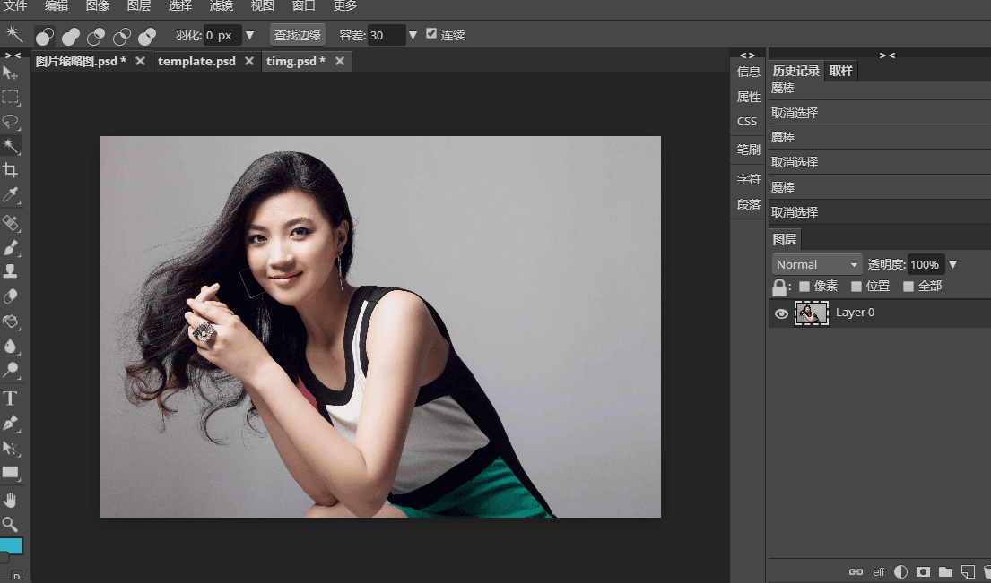
Task: Select the Crop tool
Action: tap(11, 170)
